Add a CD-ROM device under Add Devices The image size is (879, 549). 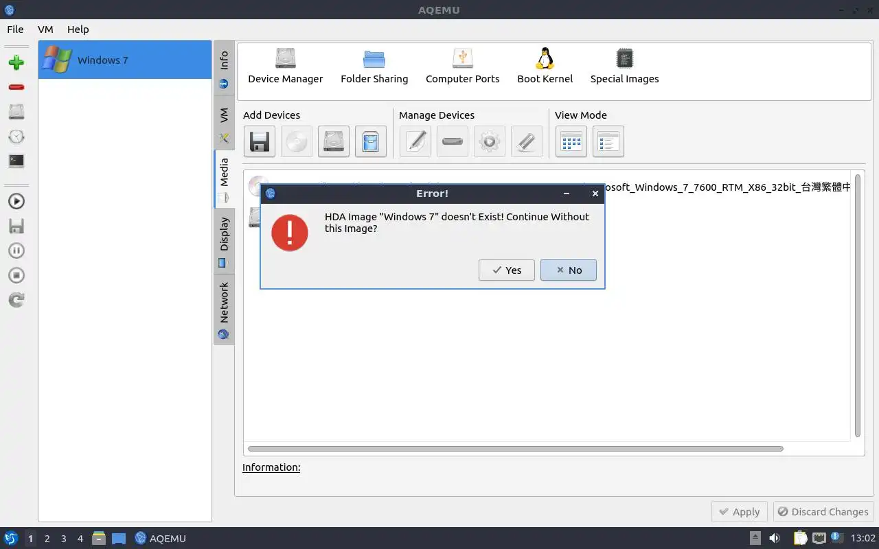tap(297, 141)
